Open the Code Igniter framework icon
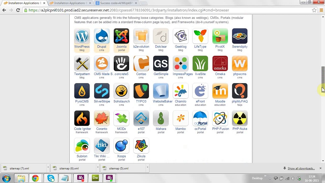 point(82,118)
